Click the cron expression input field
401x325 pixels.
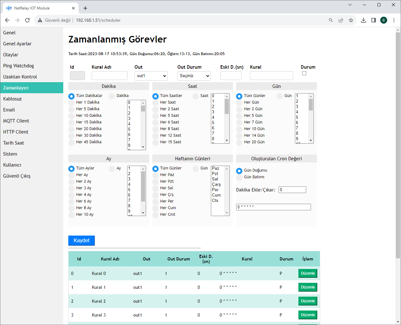[x=273, y=207]
